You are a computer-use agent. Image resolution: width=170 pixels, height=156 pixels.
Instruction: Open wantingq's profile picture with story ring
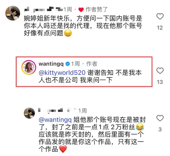29,67
